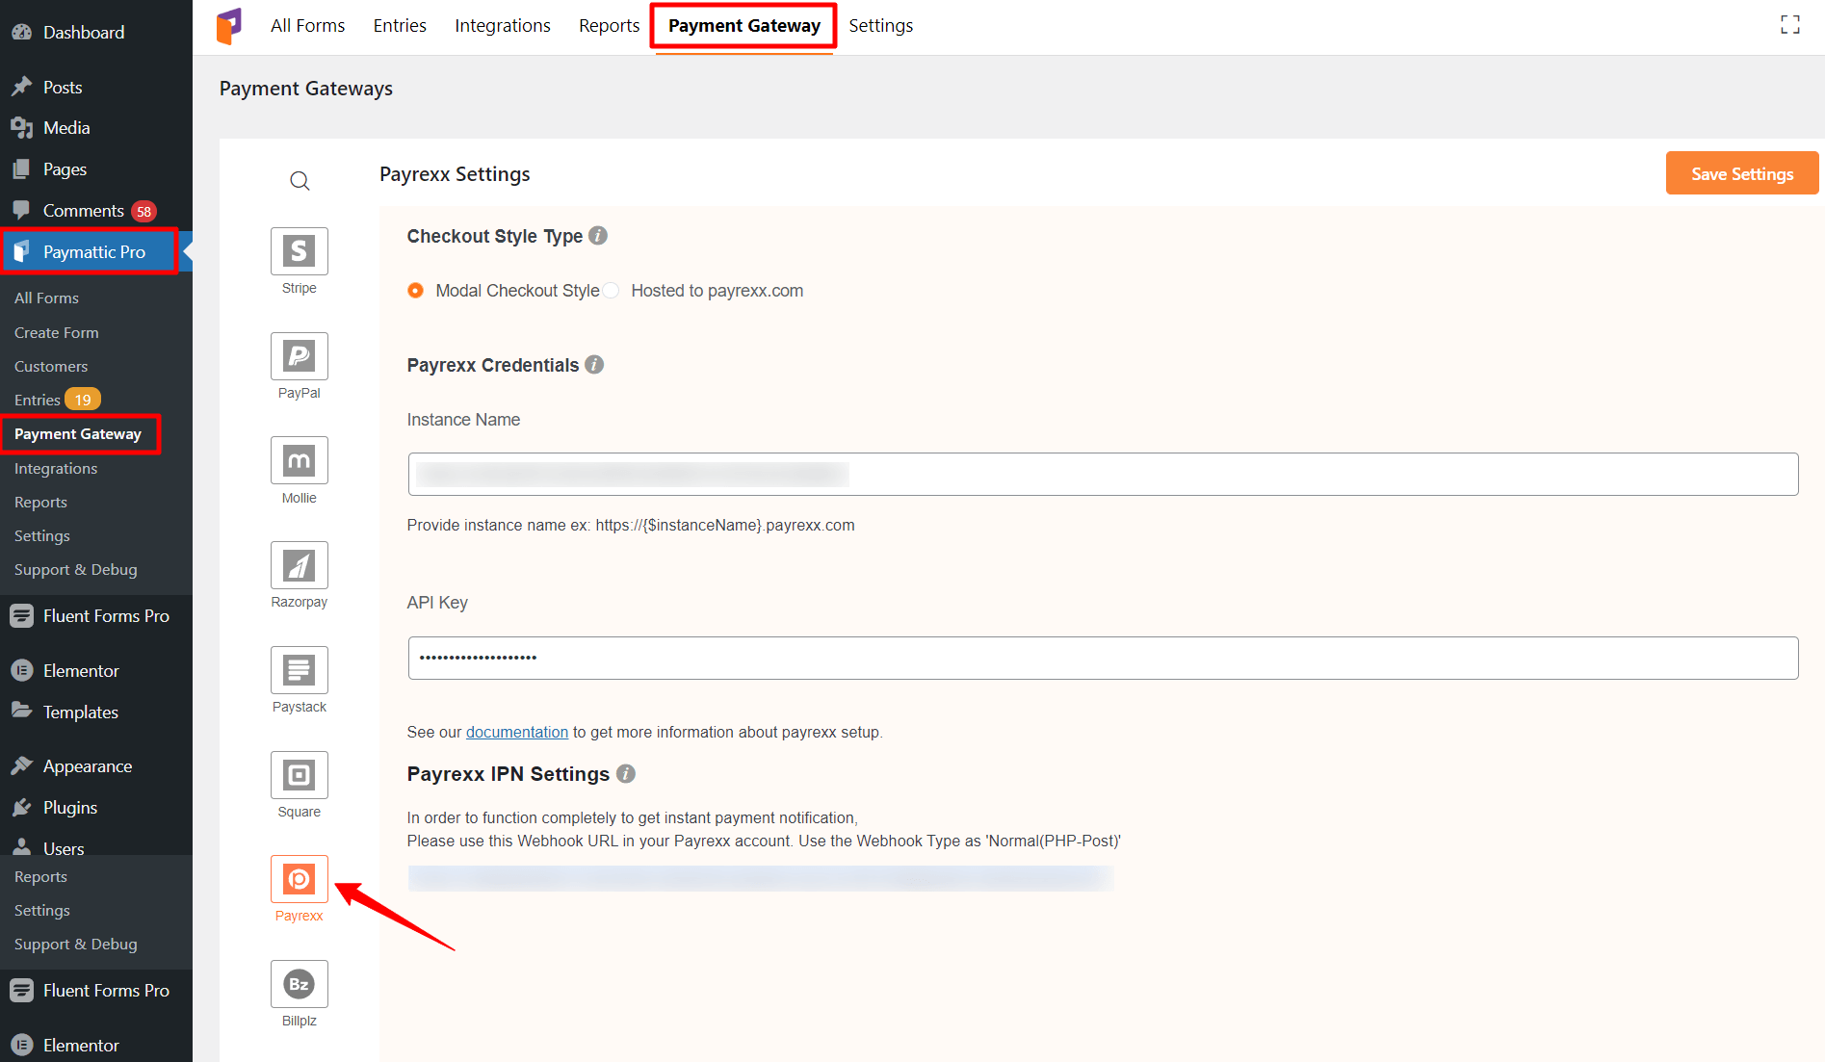Image resolution: width=1825 pixels, height=1062 pixels.
Task: Click the blurred Webhook URL field
Action: tap(761, 878)
